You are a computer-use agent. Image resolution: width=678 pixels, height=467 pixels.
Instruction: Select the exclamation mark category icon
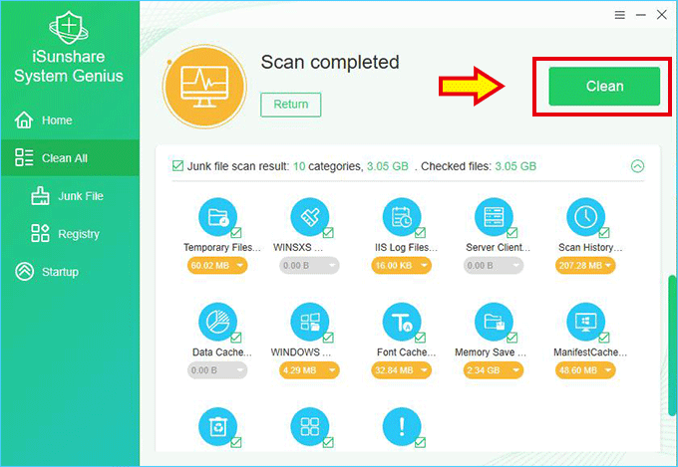(x=402, y=426)
